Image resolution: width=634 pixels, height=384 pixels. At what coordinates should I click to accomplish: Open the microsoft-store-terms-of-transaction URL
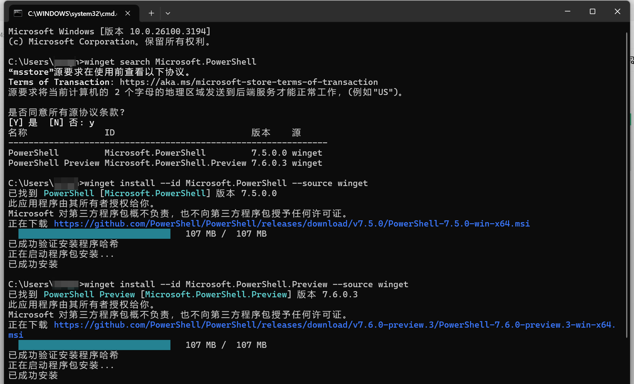pos(249,82)
